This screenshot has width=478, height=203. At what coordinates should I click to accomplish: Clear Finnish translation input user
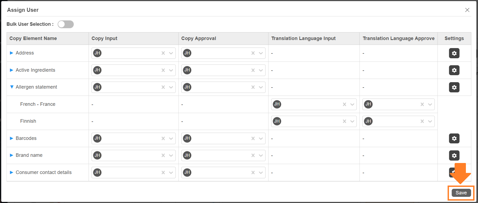(x=344, y=121)
